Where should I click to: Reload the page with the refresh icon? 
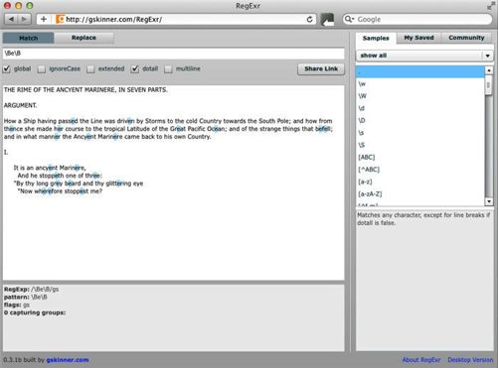click(x=309, y=19)
